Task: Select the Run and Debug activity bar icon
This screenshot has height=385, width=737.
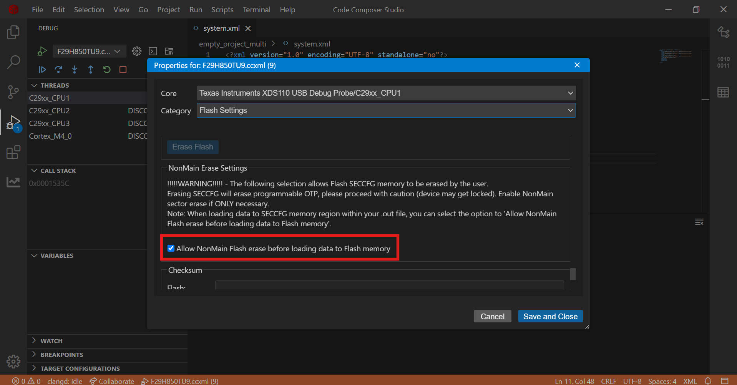Action: coord(13,122)
